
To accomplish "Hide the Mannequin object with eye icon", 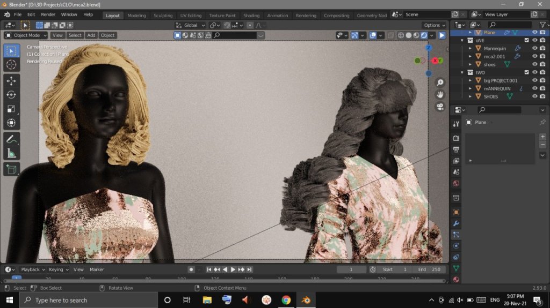I will pyautogui.click(x=534, y=48).
